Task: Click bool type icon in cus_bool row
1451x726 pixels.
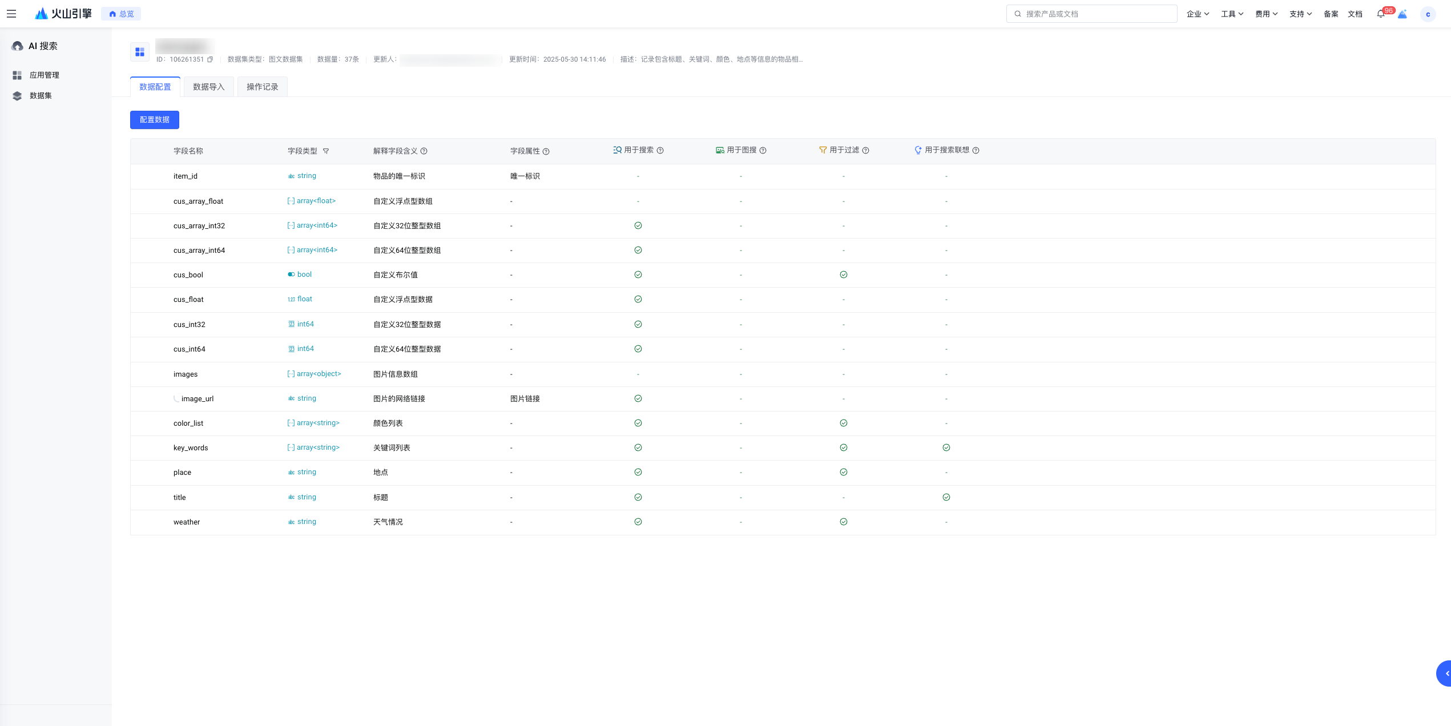Action: (291, 275)
